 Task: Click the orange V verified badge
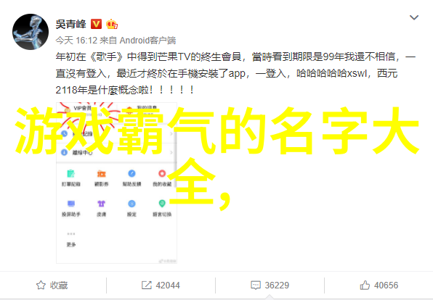click(96, 24)
